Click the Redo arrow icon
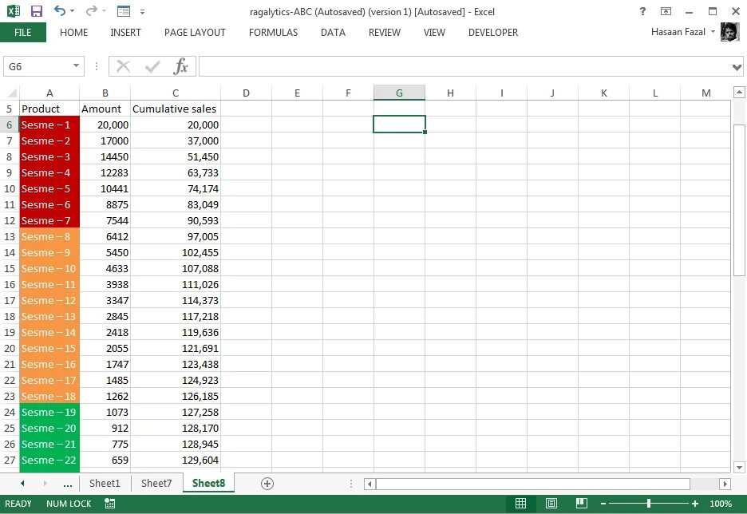The width and height of the screenshot is (747, 514). 92,10
